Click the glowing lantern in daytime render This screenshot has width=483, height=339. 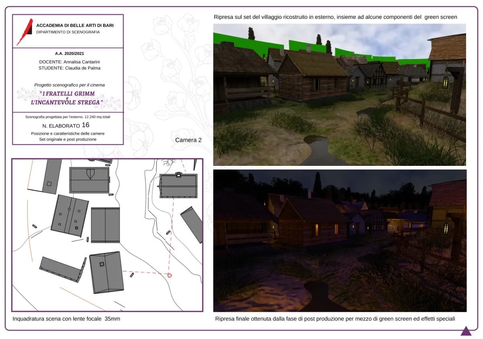[446, 82]
